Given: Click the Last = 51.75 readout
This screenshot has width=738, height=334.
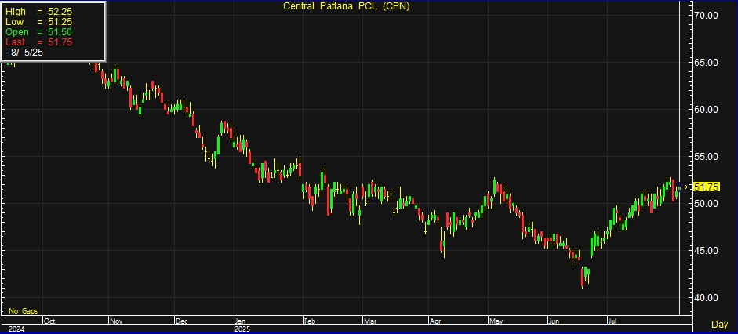Looking at the screenshot, I should tap(38, 42).
